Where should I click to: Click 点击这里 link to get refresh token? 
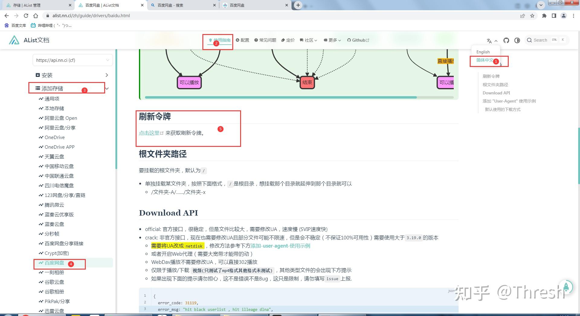tap(151, 133)
